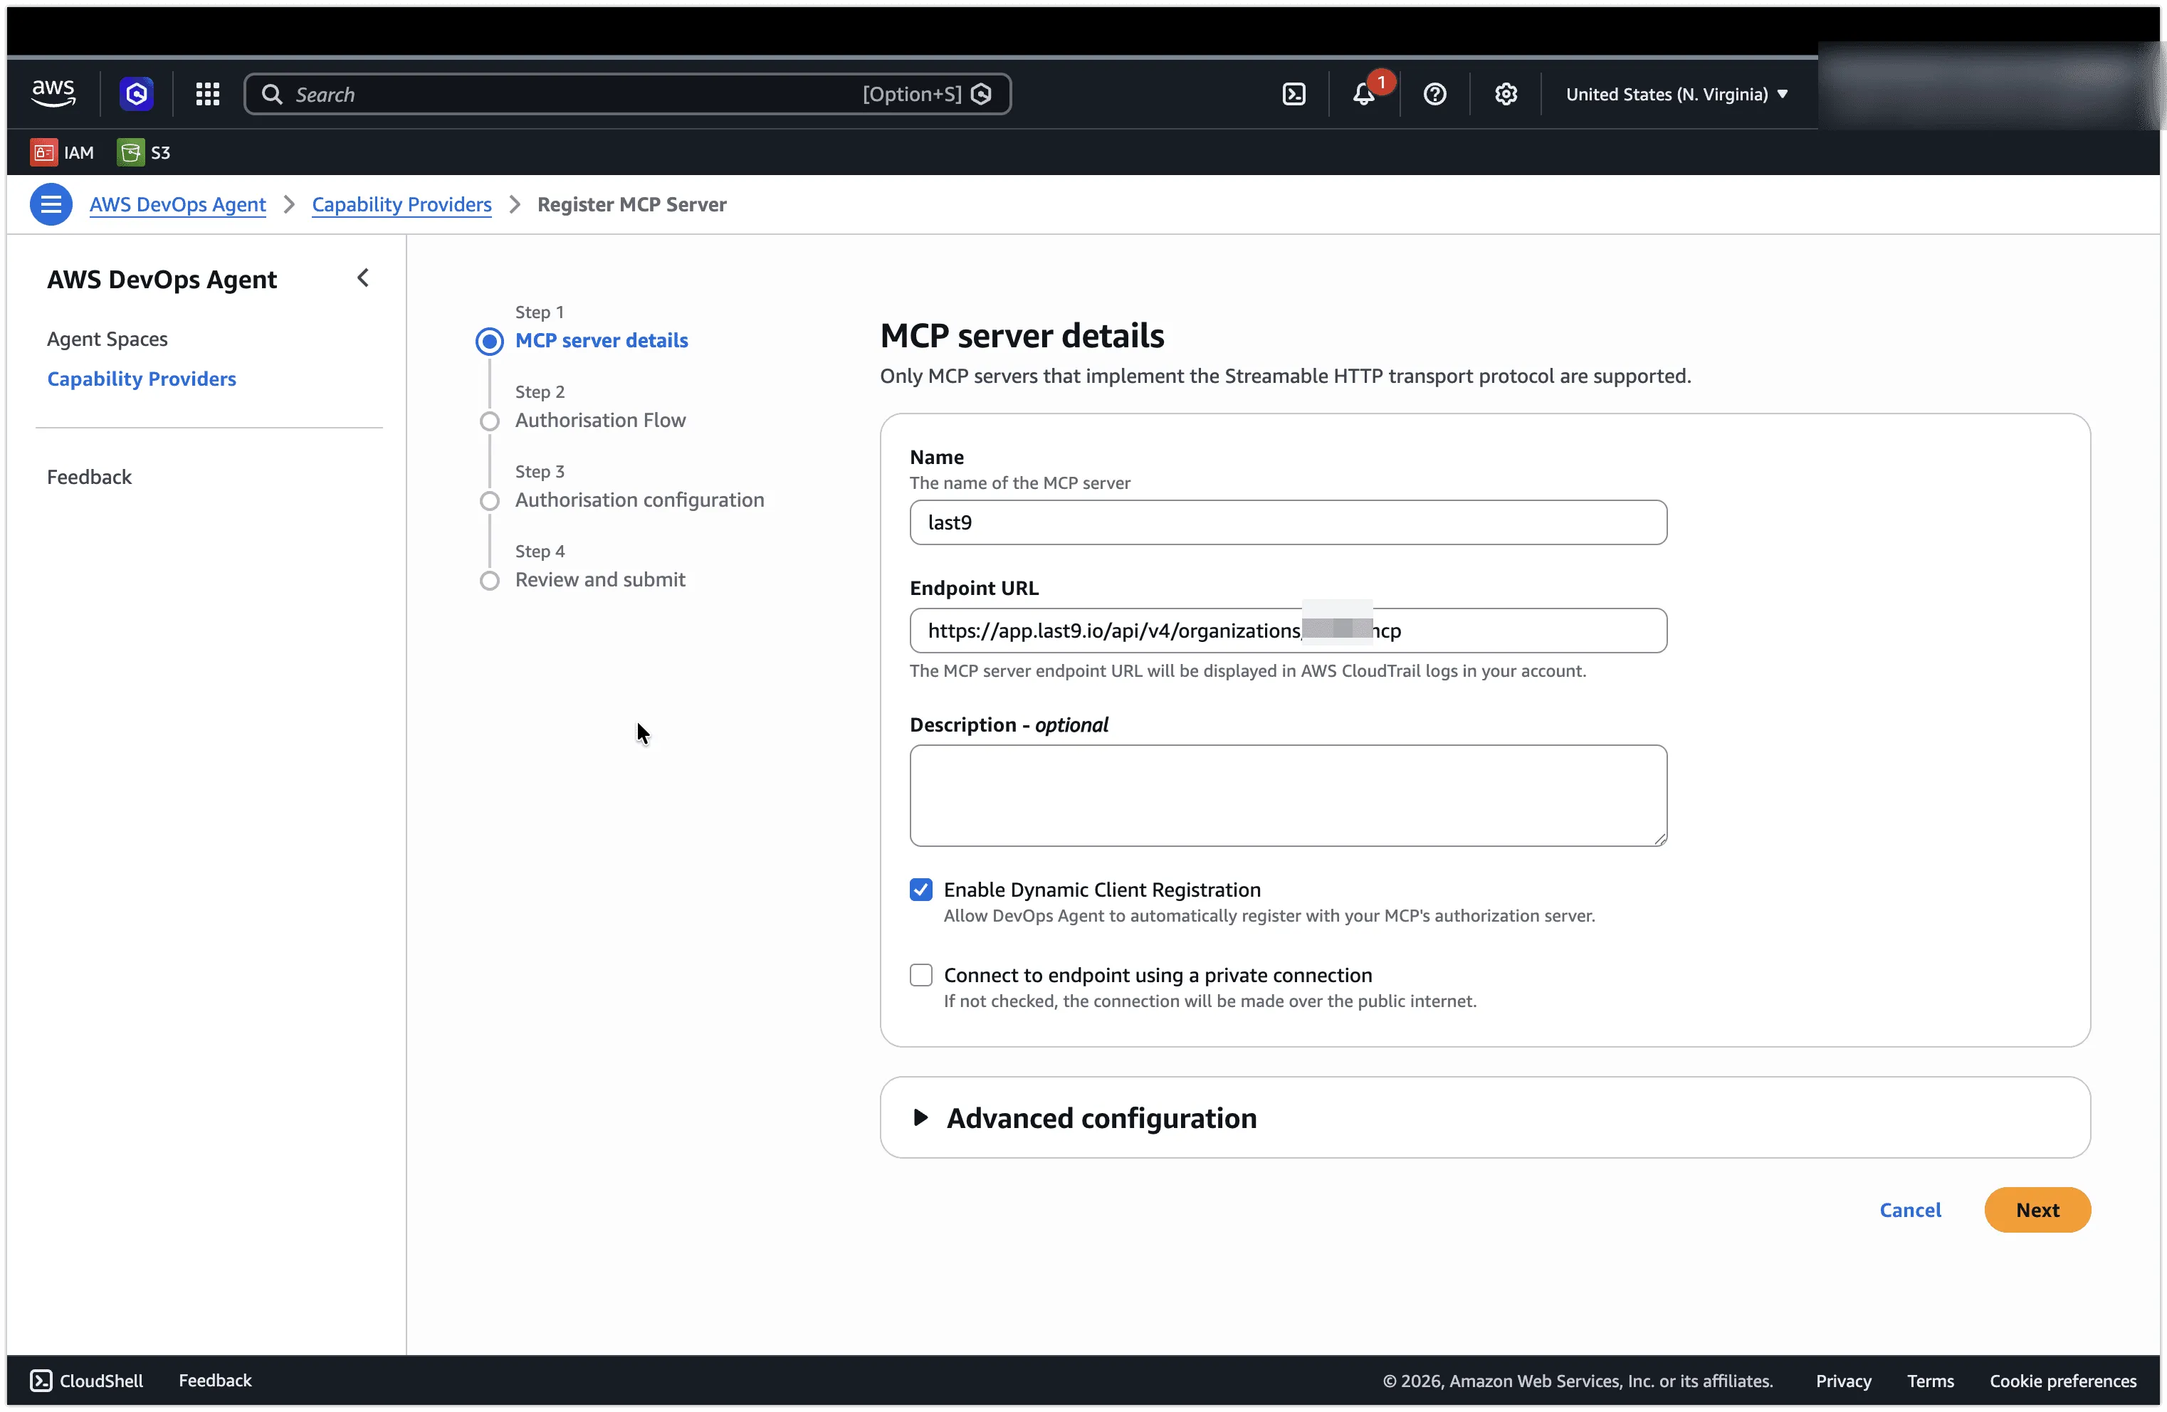Click the Review and submit step label
The image size is (2167, 1412).
(x=600, y=580)
